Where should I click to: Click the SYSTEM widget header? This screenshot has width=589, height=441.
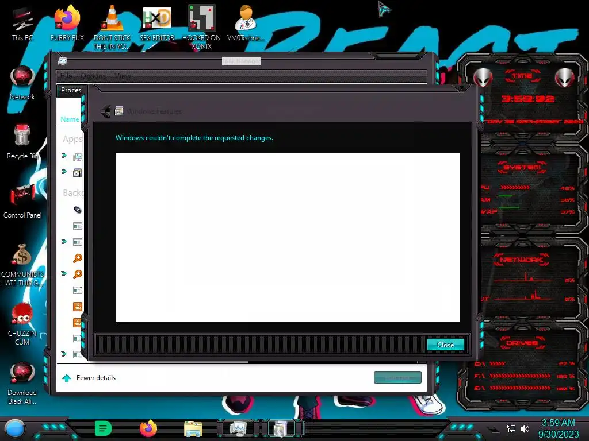click(x=522, y=167)
